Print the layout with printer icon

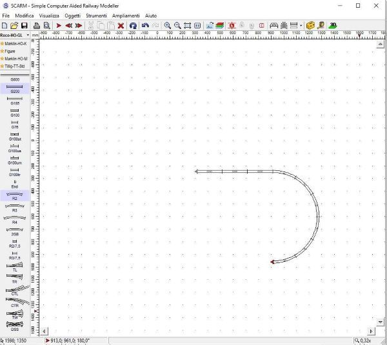[37, 25]
